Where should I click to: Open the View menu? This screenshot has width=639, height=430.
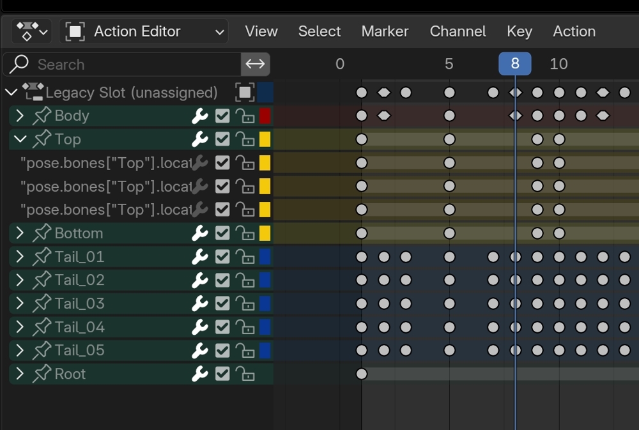[261, 31]
